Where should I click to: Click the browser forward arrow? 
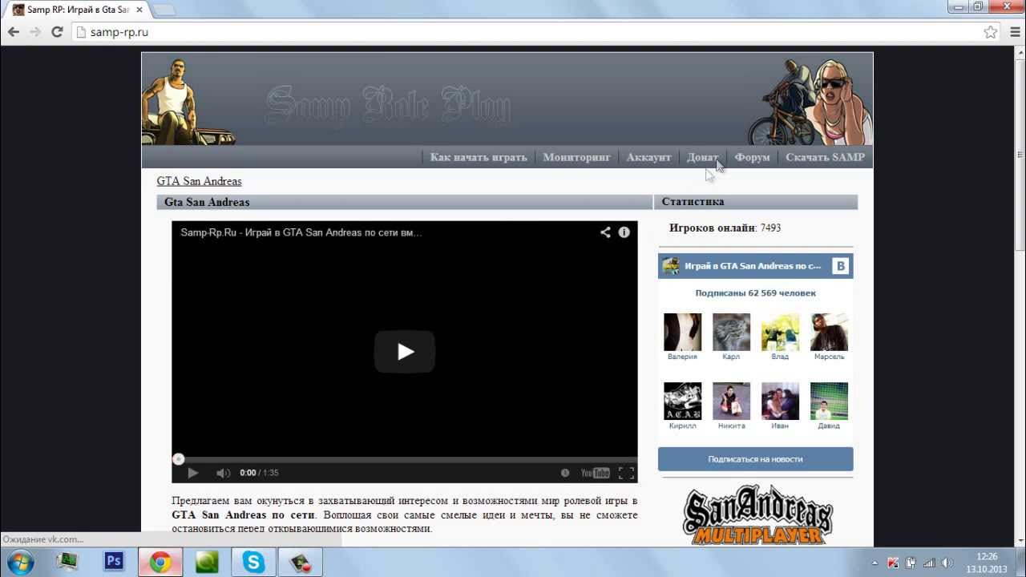35,32
